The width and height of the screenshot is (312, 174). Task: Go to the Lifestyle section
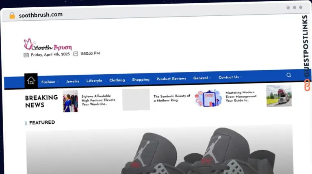[x=94, y=81]
